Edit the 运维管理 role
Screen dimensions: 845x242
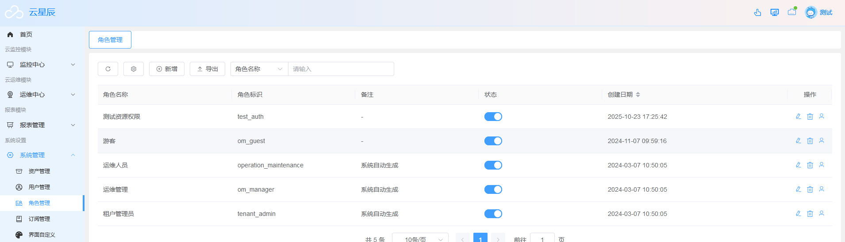(x=799, y=189)
